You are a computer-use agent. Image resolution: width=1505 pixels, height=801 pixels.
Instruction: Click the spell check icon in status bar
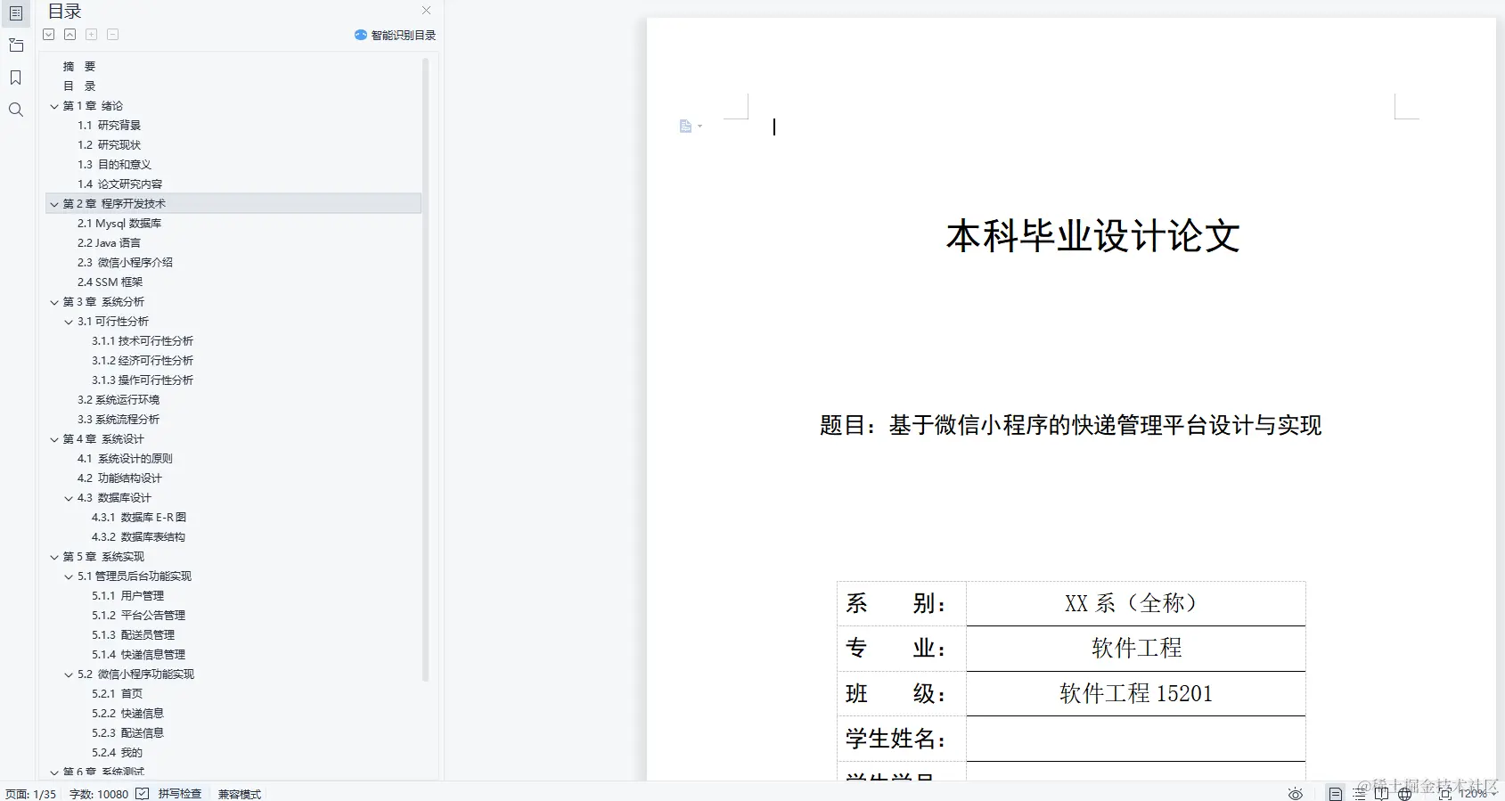[143, 794]
